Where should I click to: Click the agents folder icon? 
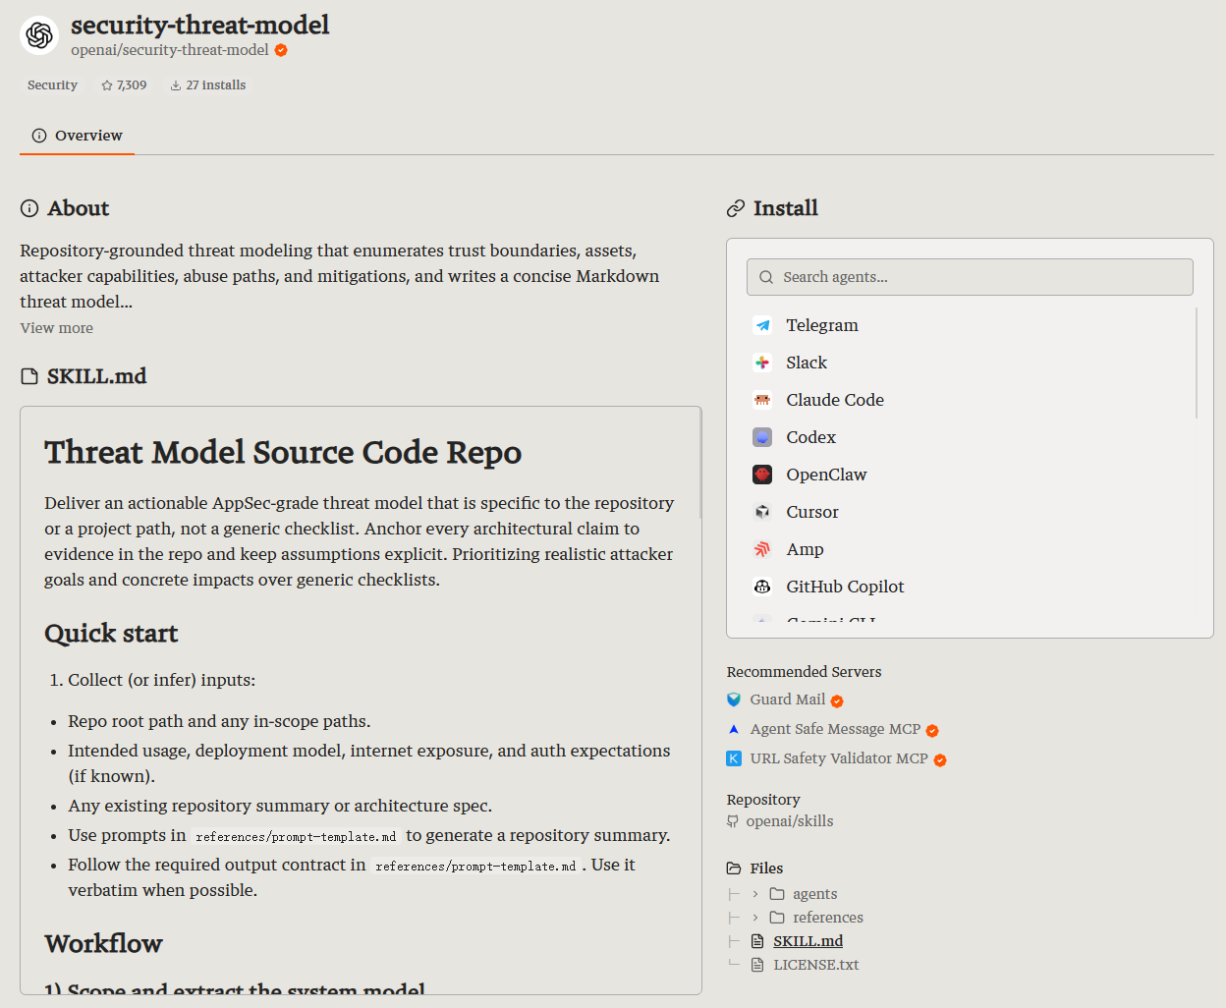click(x=777, y=894)
